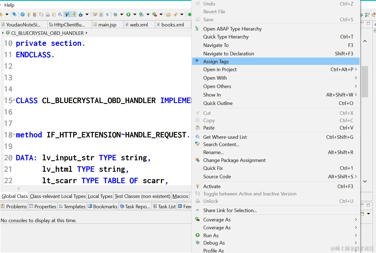The image size is (376, 253).
Task: Open dropdown arrow next to Run icon
Action: (x=135, y=14)
